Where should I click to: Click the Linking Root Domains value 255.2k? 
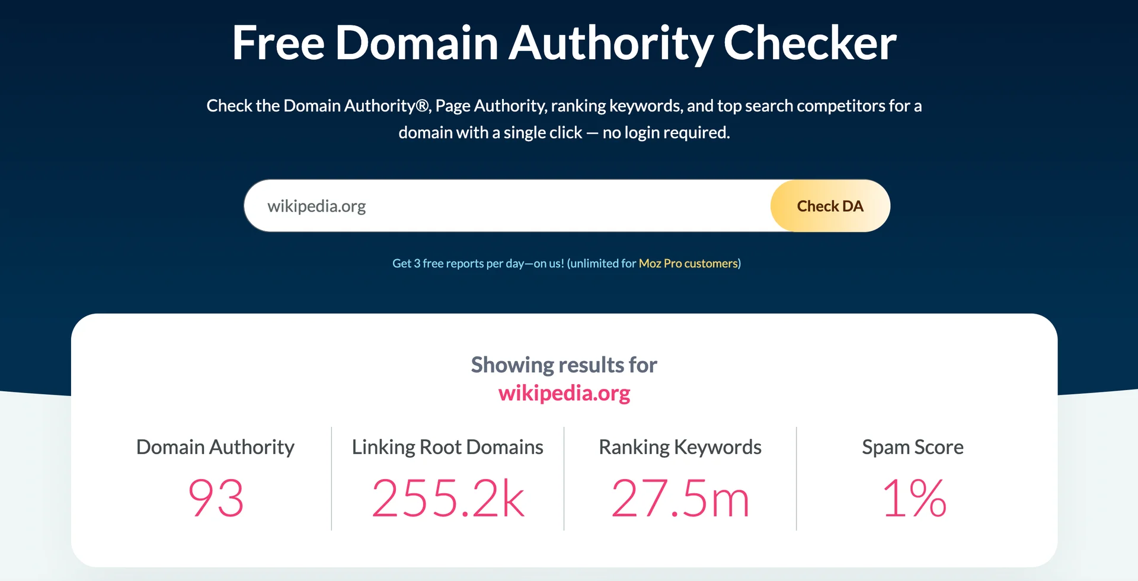[447, 498]
